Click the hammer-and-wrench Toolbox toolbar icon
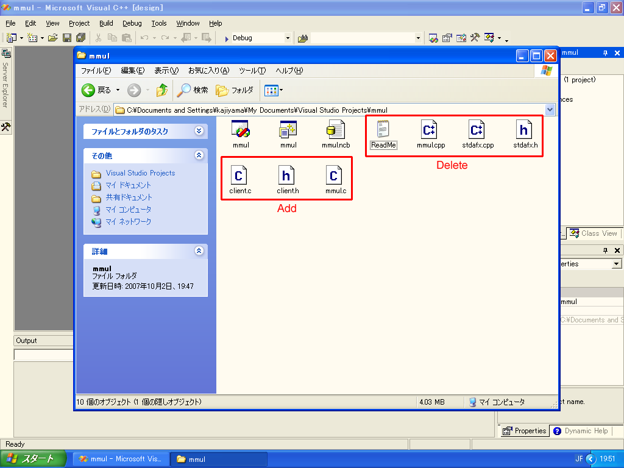Screen dimensions: 624x468 [x=475, y=38]
